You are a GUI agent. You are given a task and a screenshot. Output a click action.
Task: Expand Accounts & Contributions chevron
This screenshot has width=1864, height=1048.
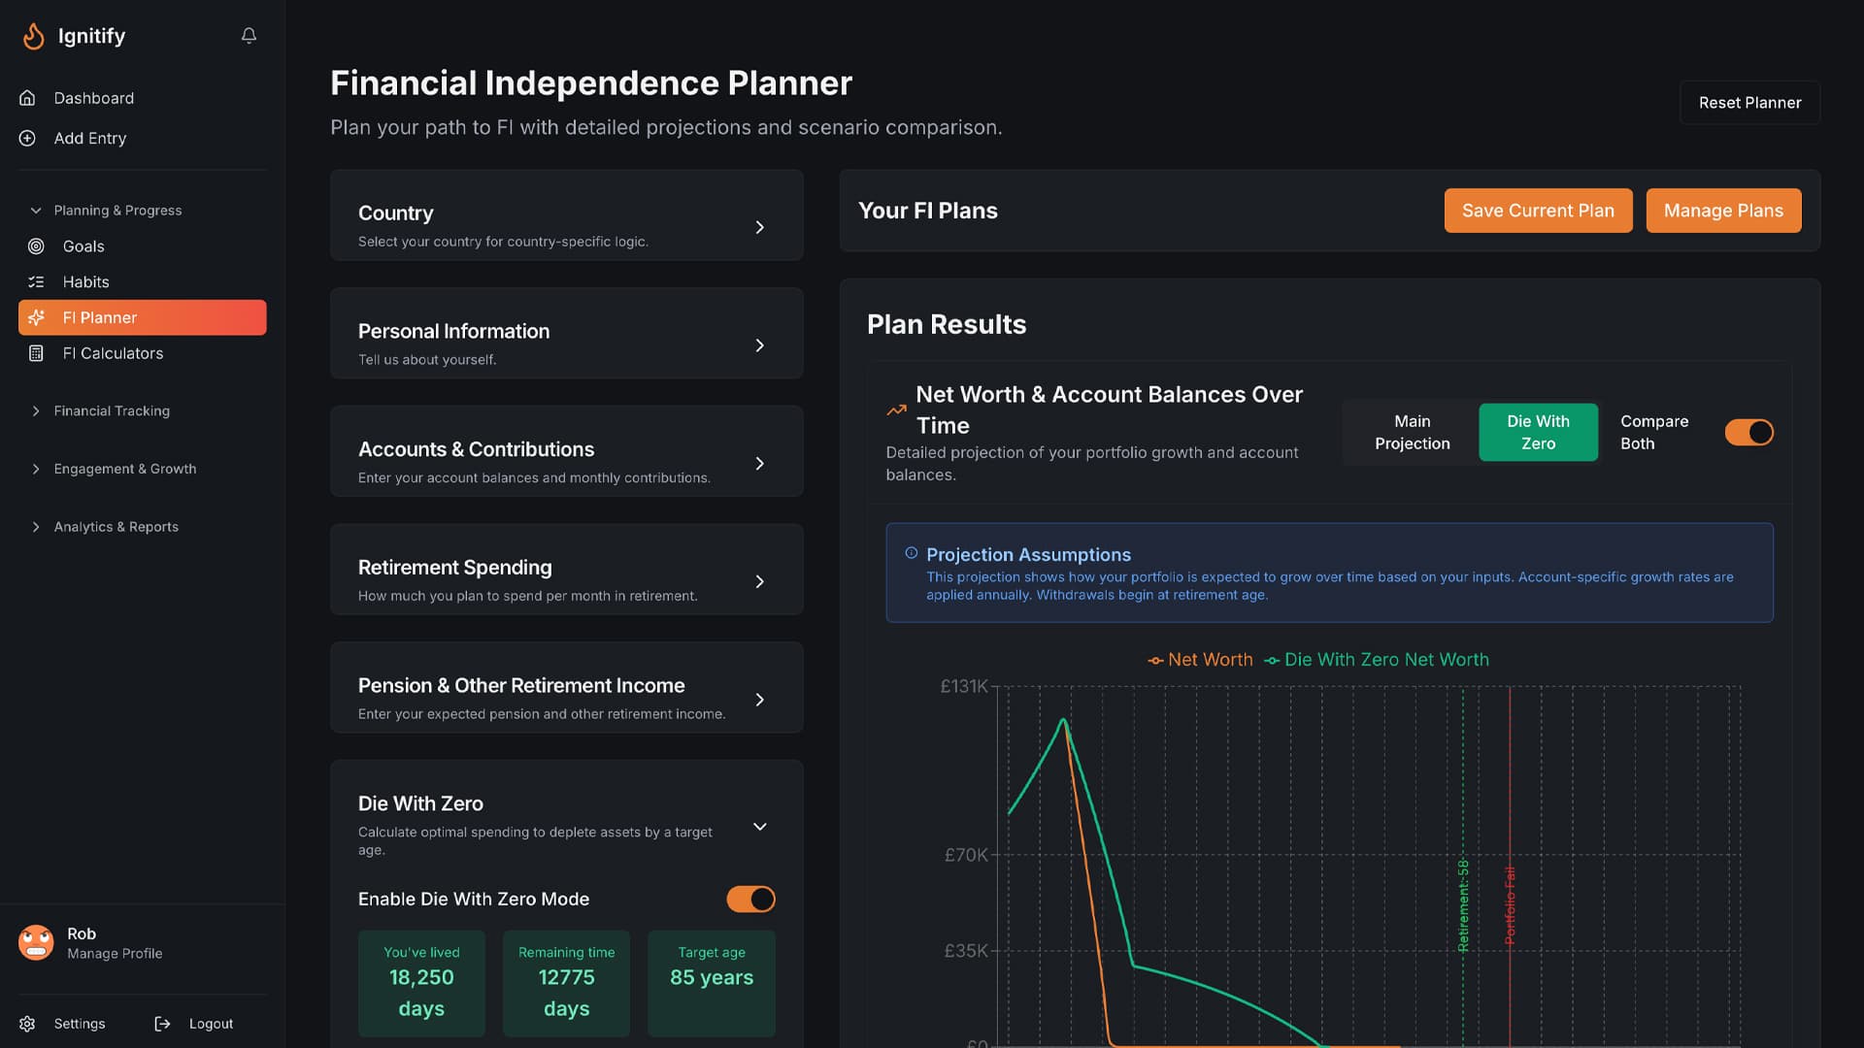coord(759,464)
